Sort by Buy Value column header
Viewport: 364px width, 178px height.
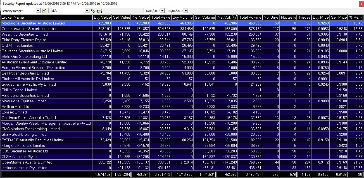[102, 17]
